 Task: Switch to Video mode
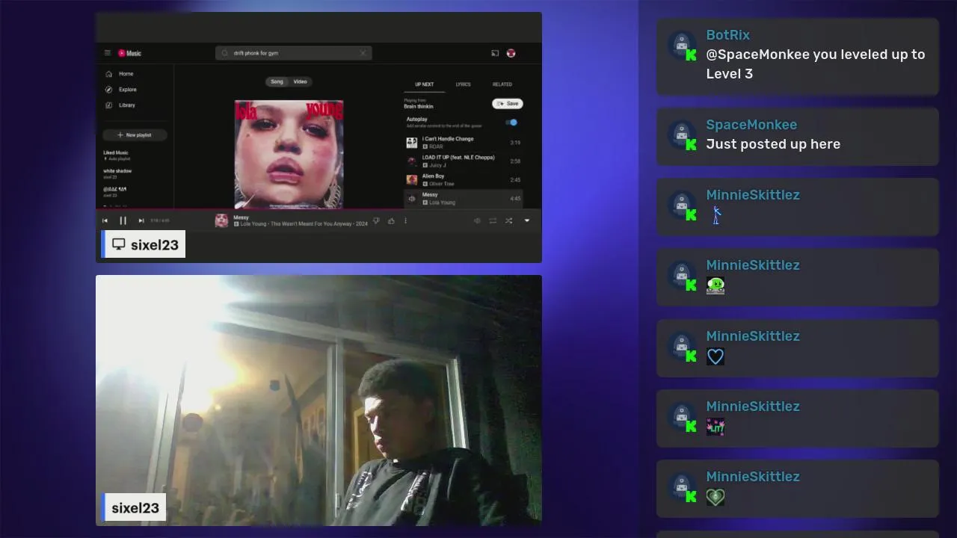[x=300, y=81]
